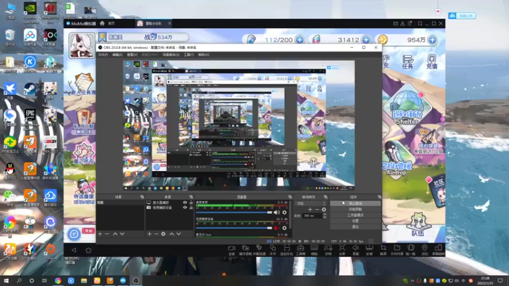Image resolution: width=509 pixels, height=286 pixels.
Task: Click OBS Studio icon on Windows taskbar
Action: (x=136, y=280)
